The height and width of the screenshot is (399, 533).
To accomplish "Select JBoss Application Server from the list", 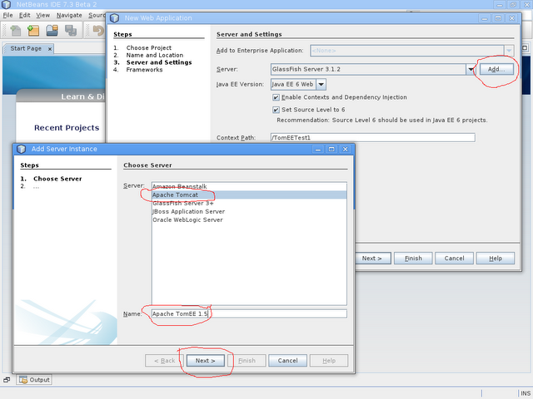I will (x=189, y=212).
